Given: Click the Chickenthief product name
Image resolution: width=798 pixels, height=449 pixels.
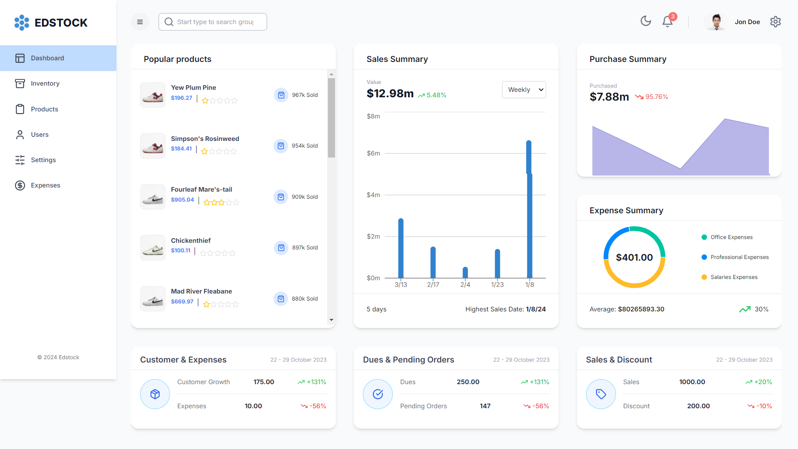Looking at the screenshot, I should 191,241.
